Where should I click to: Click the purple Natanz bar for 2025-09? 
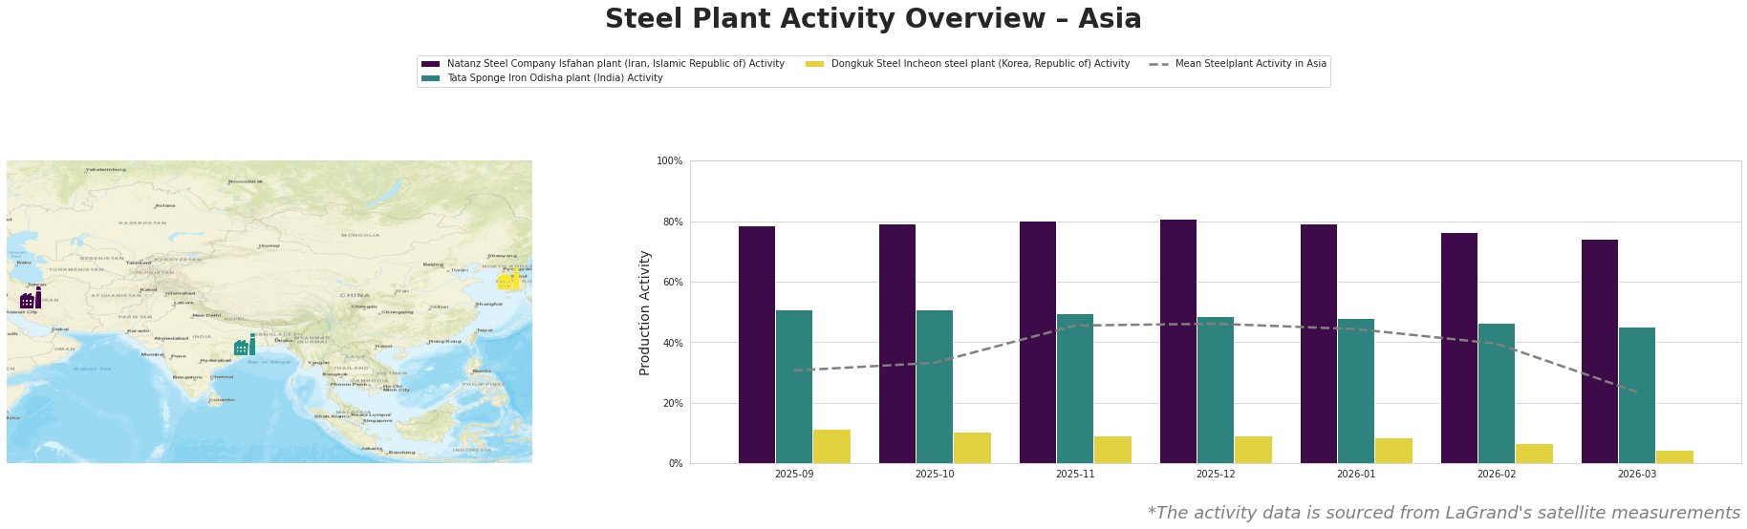[x=757, y=345]
